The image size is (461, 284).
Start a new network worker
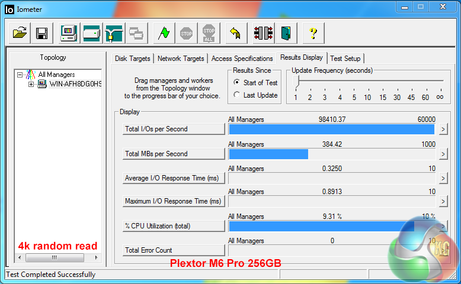pos(114,33)
